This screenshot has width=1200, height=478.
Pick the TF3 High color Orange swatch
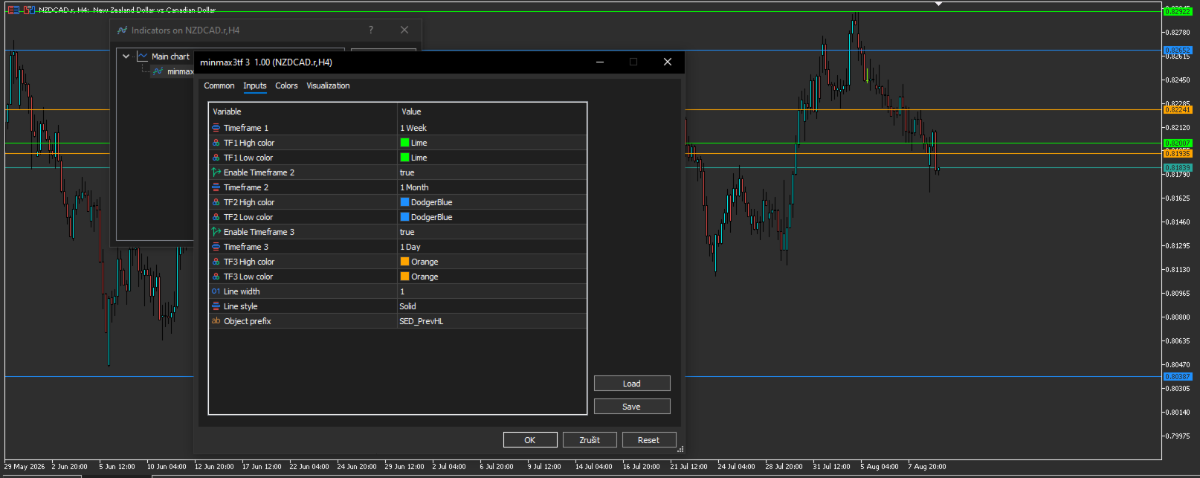(x=404, y=262)
